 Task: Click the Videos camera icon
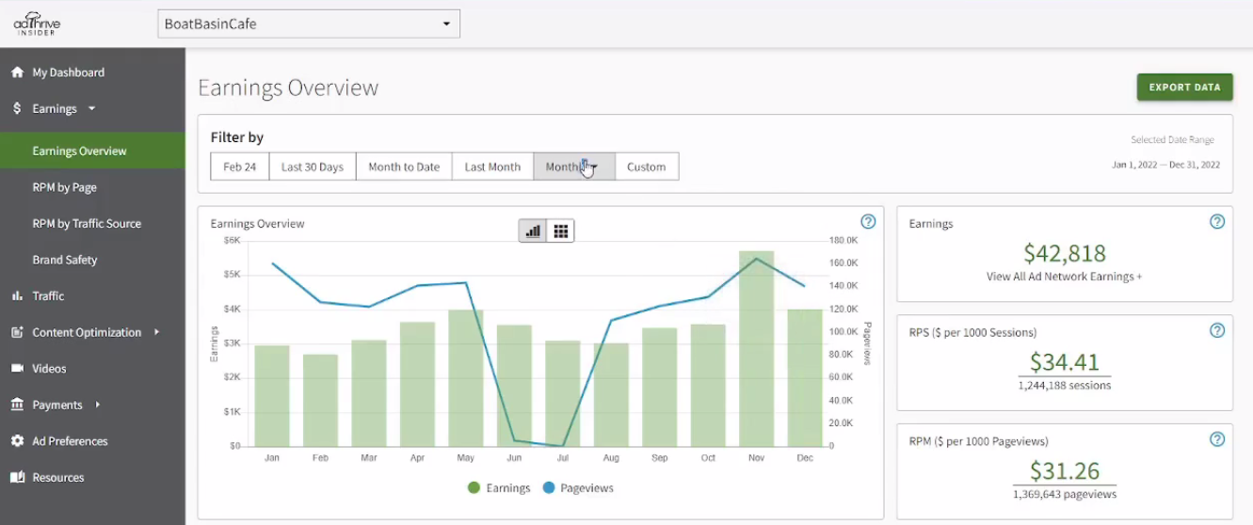point(17,369)
